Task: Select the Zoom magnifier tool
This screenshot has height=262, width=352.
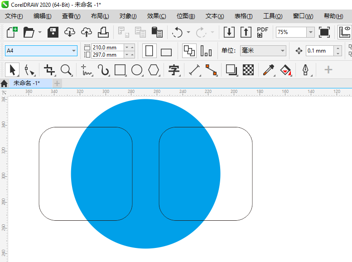Action: coord(66,70)
